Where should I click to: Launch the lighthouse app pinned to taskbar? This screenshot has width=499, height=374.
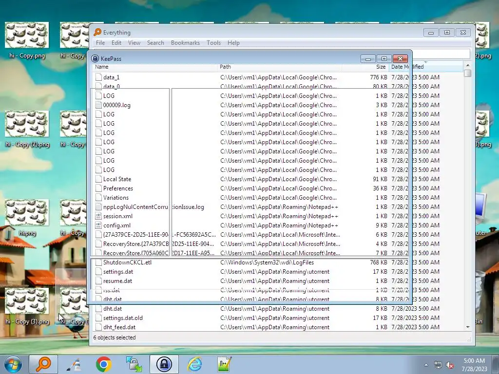click(x=74, y=364)
